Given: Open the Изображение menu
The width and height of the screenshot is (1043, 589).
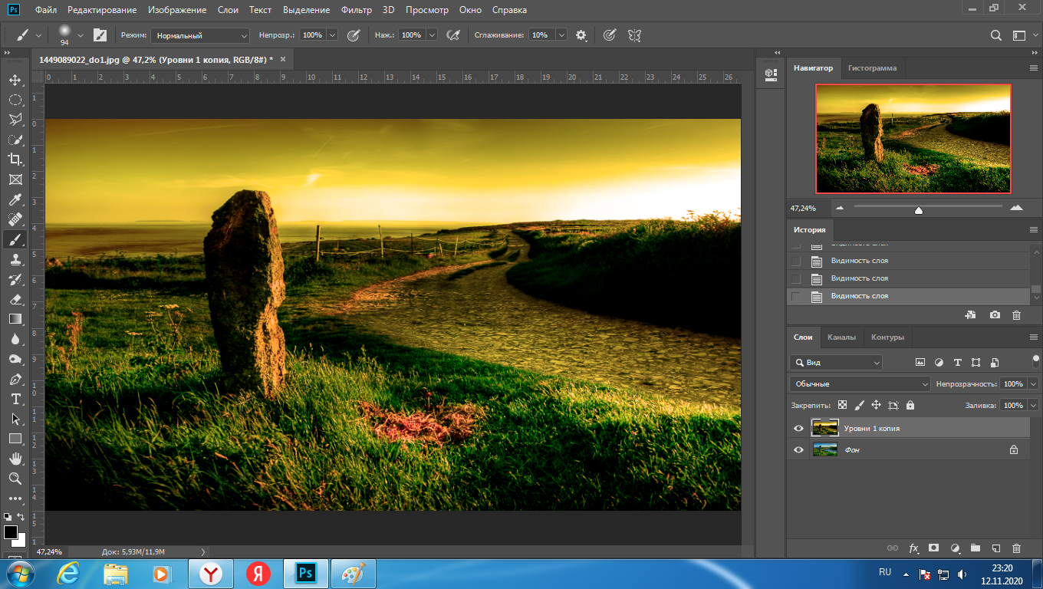Looking at the screenshot, I should pyautogui.click(x=179, y=10).
